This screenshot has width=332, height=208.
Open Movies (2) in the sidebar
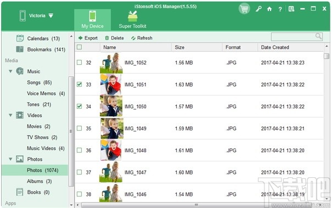click(38, 126)
